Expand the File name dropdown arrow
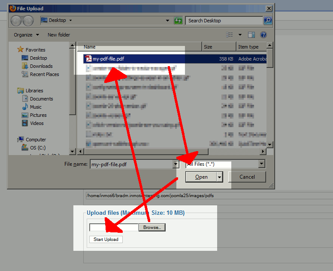Image resolution: width=333 pixels, height=271 pixels. [x=176, y=164]
